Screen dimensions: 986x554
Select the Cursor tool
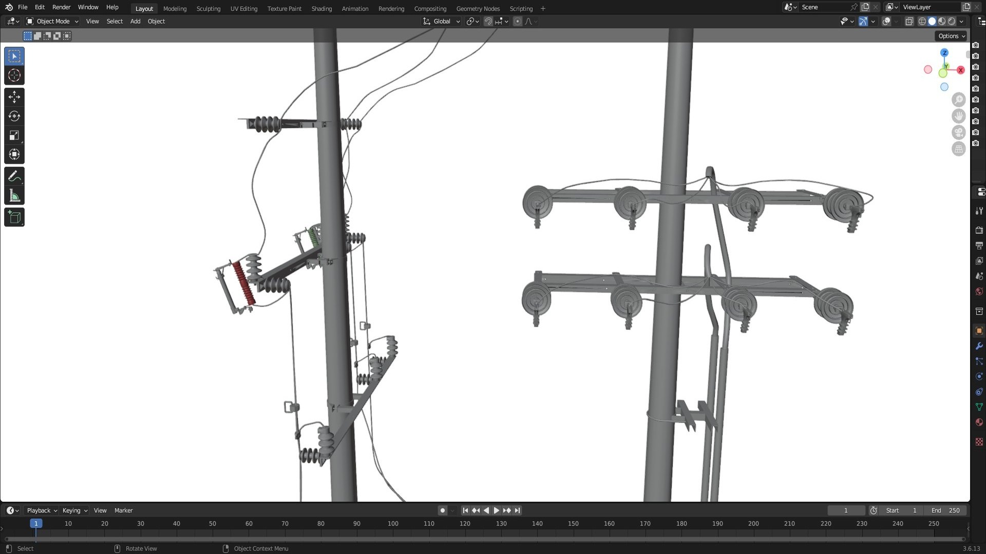click(x=14, y=75)
